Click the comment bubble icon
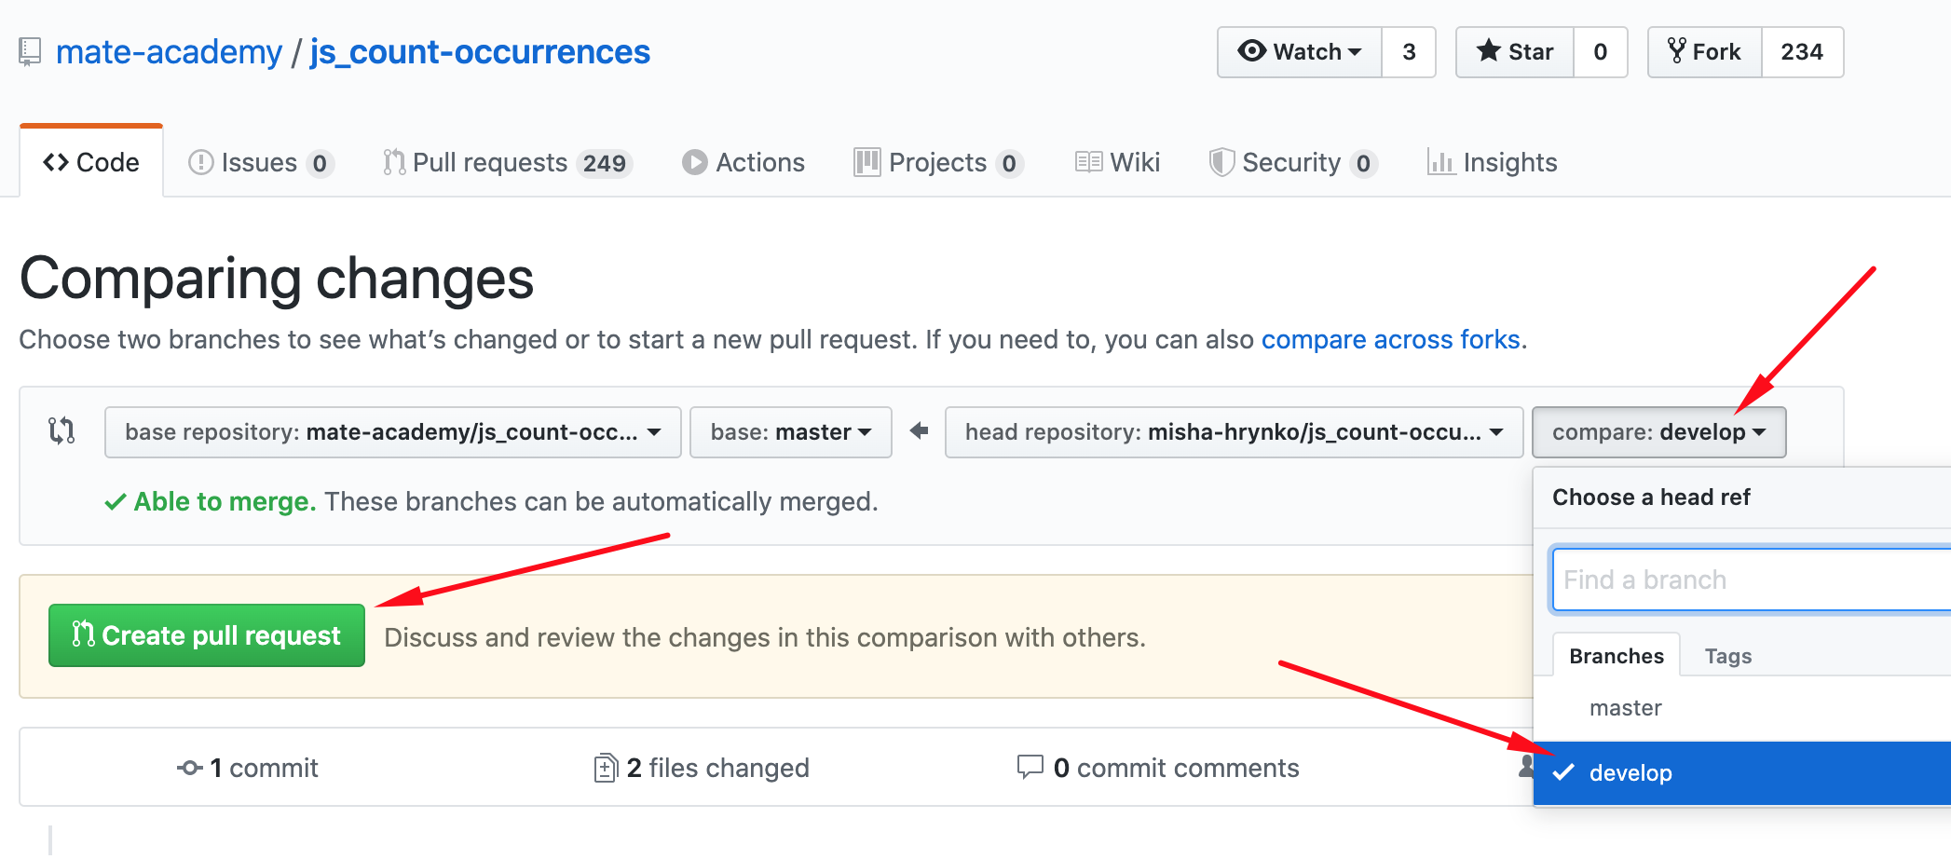The width and height of the screenshot is (1951, 859). (1030, 767)
